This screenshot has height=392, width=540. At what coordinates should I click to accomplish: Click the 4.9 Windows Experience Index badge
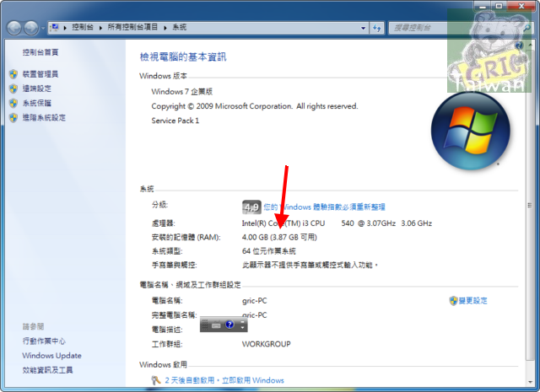click(251, 207)
